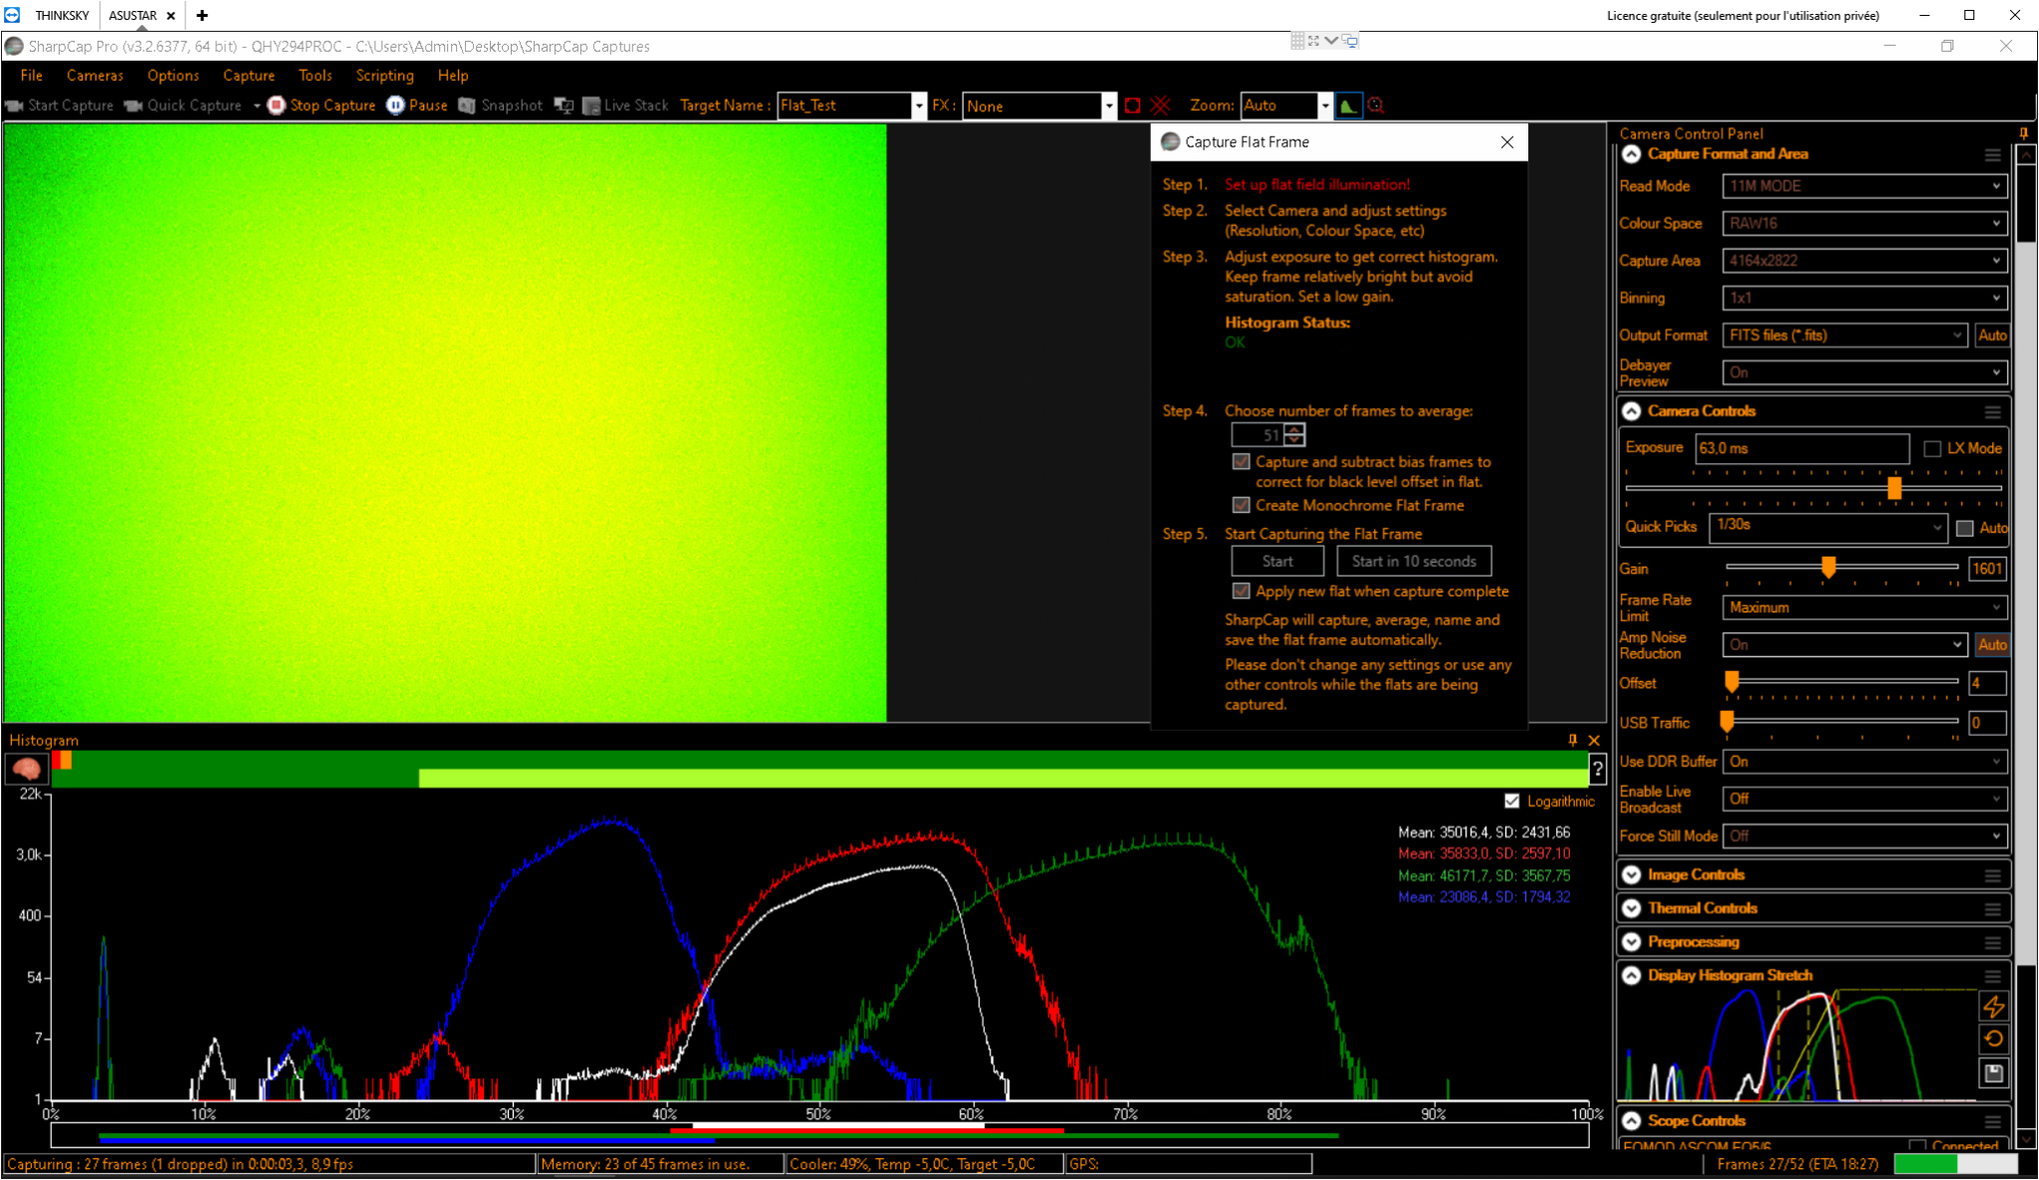Pin the Histogram panel
Image resolution: width=2039 pixels, height=1180 pixels.
[x=1573, y=740]
